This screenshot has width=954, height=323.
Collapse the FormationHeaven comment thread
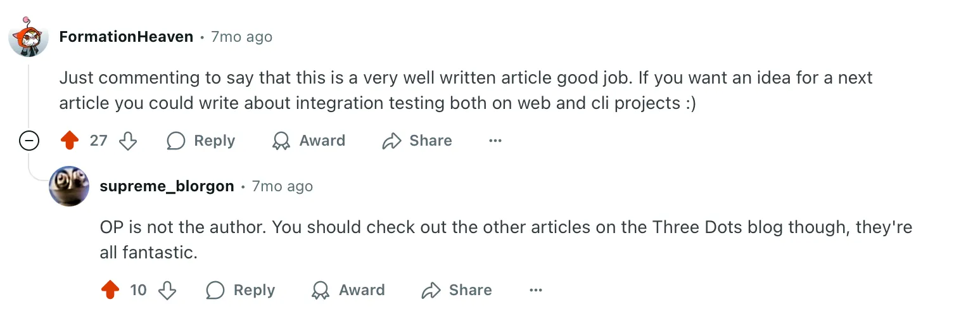(29, 141)
